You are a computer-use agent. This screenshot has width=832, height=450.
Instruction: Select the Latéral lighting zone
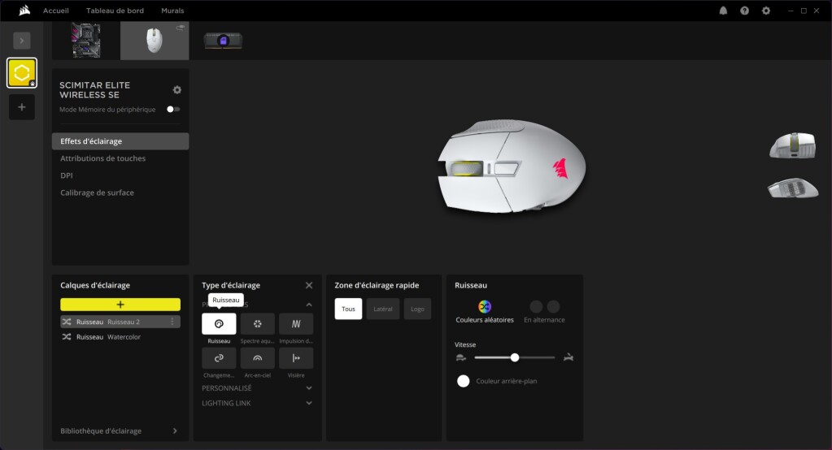(382, 309)
